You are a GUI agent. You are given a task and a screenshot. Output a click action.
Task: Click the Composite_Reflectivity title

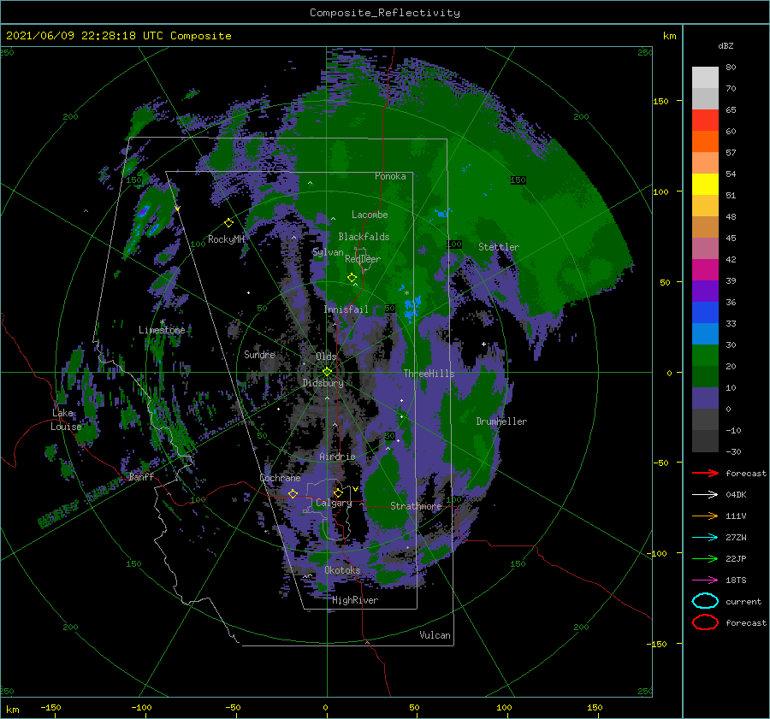[385, 13]
